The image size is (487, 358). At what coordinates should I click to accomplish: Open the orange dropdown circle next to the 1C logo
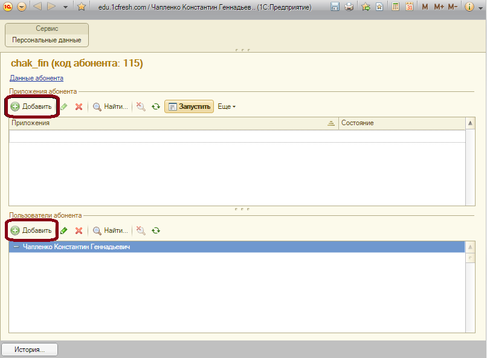22,7
